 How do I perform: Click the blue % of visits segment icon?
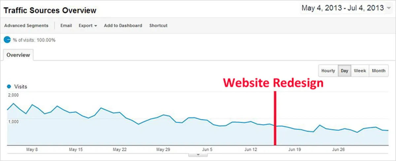[x=7, y=40]
